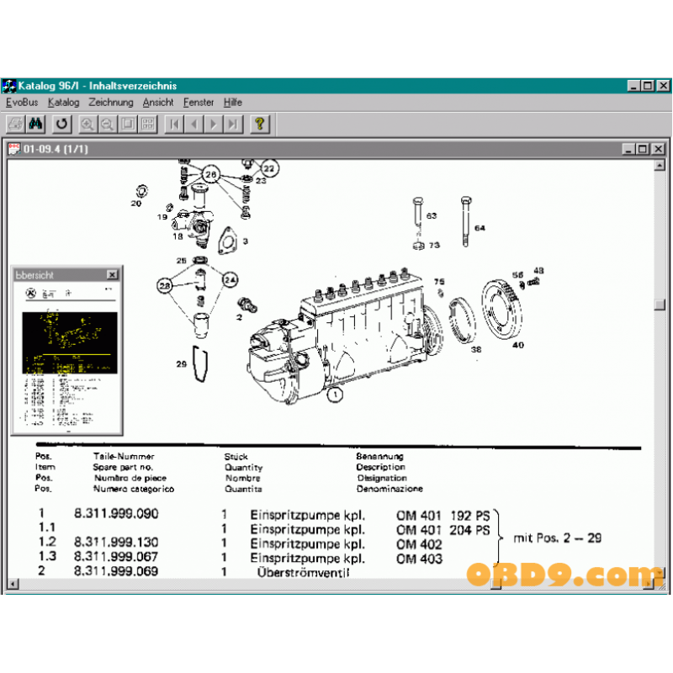Maximize the Katalog 96/I main window
The width and height of the screenshot is (673, 673).
click(648, 86)
